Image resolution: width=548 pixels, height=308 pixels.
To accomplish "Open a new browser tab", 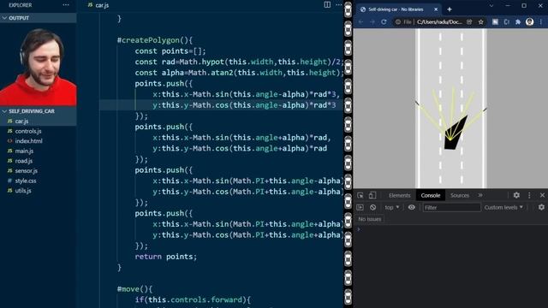I will pos(450,9).
